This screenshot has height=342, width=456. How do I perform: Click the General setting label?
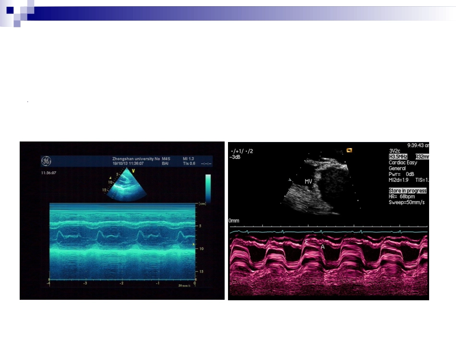pos(397,168)
